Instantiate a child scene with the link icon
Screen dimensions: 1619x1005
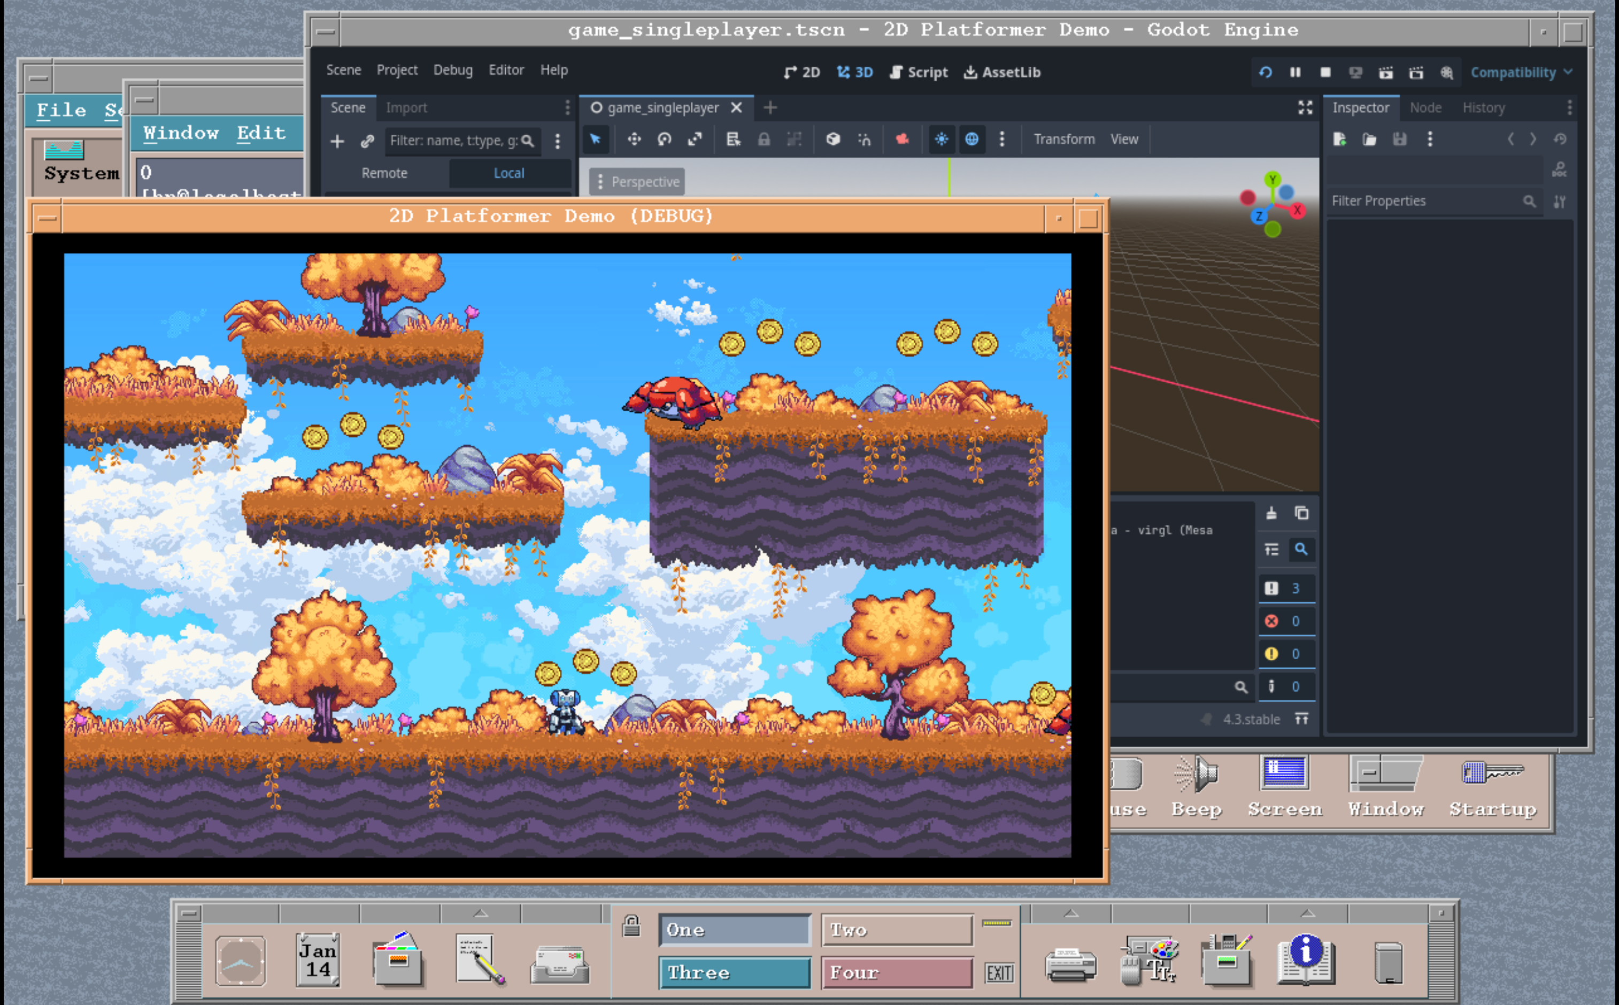click(367, 141)
